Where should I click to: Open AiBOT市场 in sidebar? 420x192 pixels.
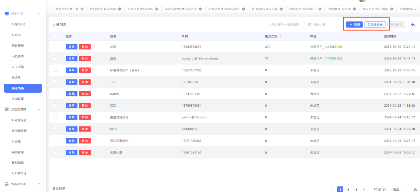19,173
